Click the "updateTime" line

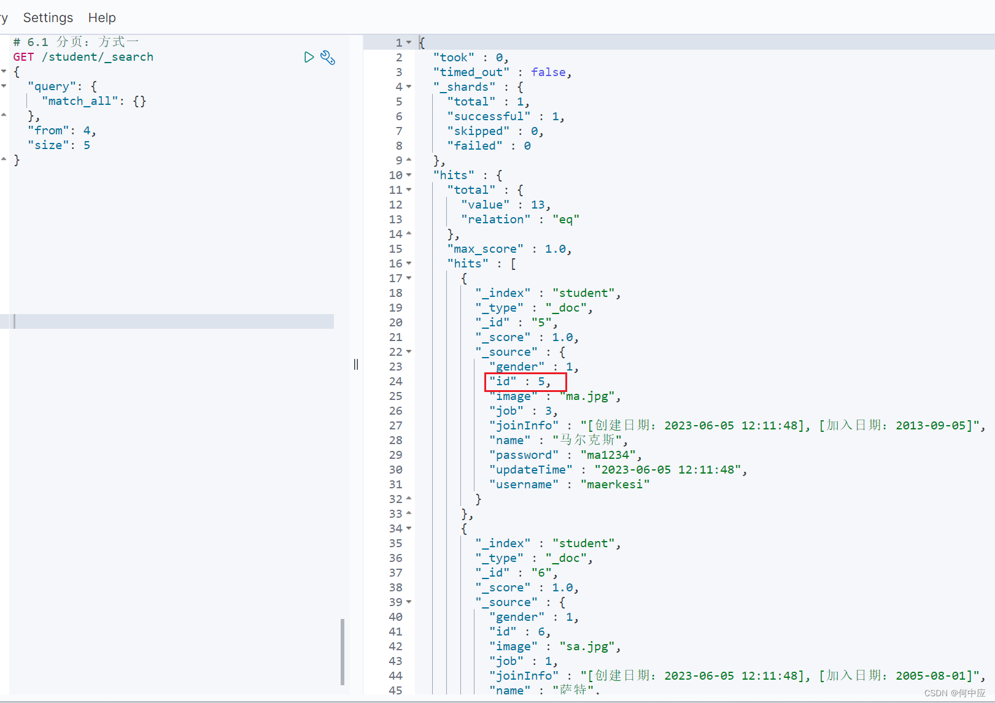pos(618,469)
